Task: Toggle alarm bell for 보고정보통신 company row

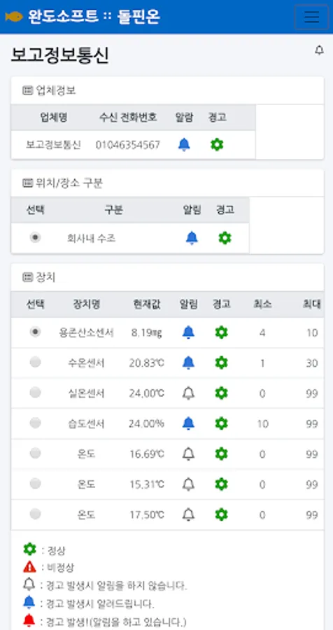Action: (184, 145)
